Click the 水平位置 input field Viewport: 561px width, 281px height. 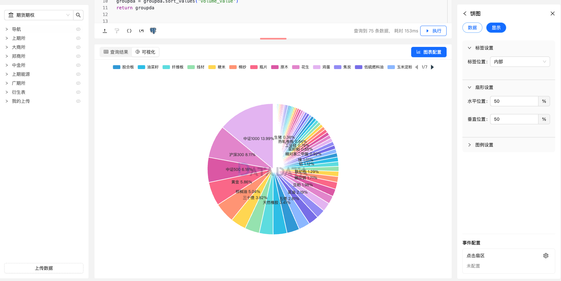[514, 101]
